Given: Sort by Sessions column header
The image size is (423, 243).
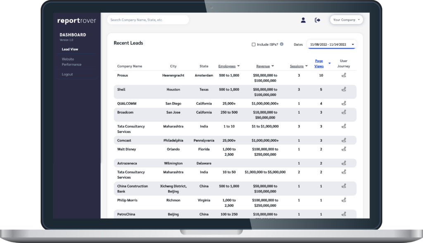Looking at the screenshot, I should tap(297, 66).
